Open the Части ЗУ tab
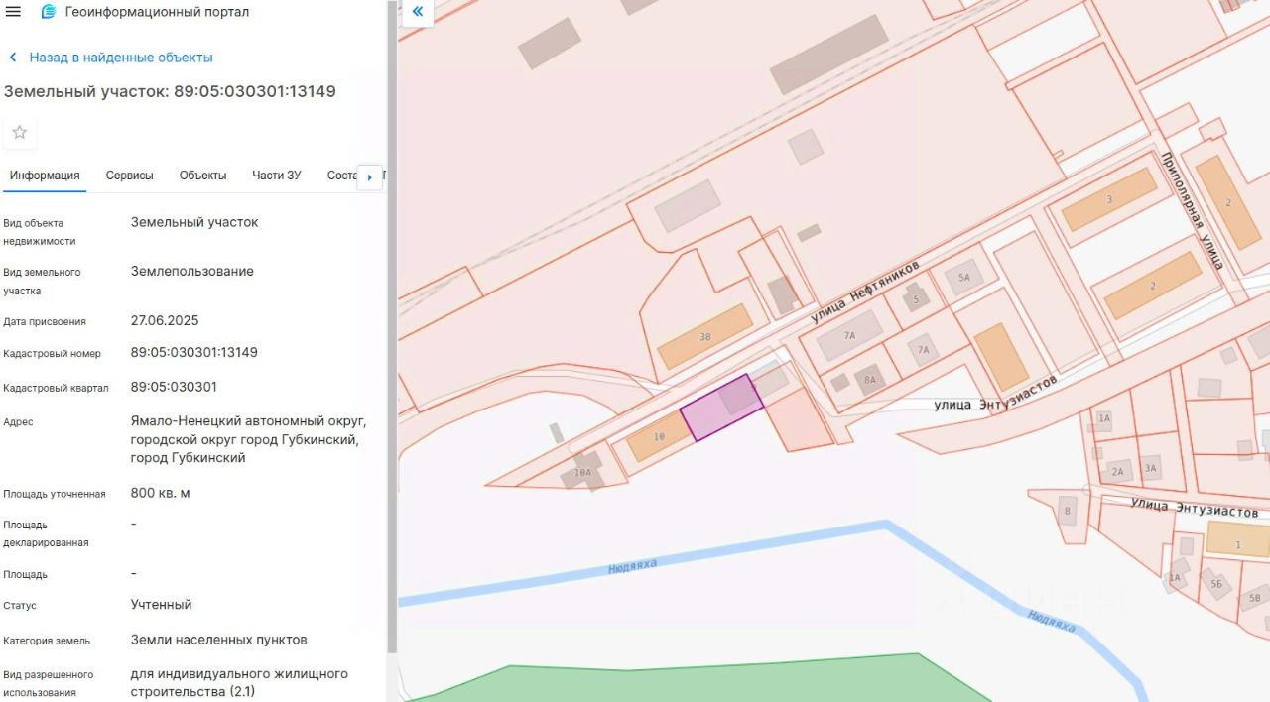This screenshot has height=702, width=1270. [x=277, y=175]
